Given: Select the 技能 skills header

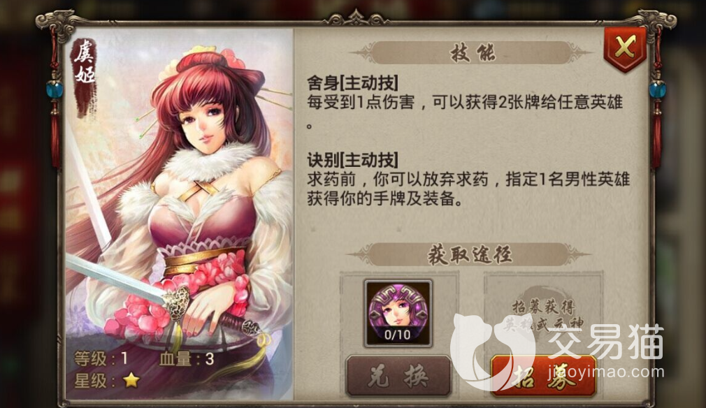Looking at the screenshot, I should pos(472,53).
